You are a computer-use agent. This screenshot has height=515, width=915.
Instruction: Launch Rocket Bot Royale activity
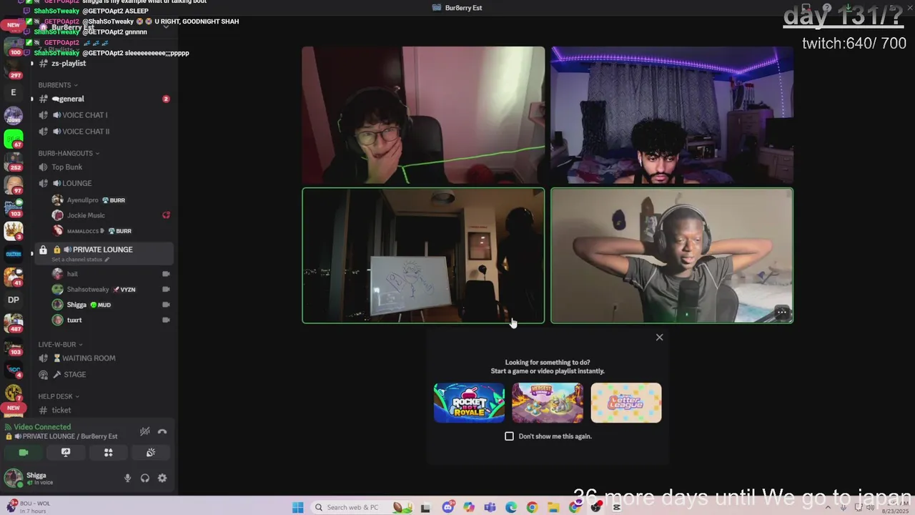click(x=469, y=403)
